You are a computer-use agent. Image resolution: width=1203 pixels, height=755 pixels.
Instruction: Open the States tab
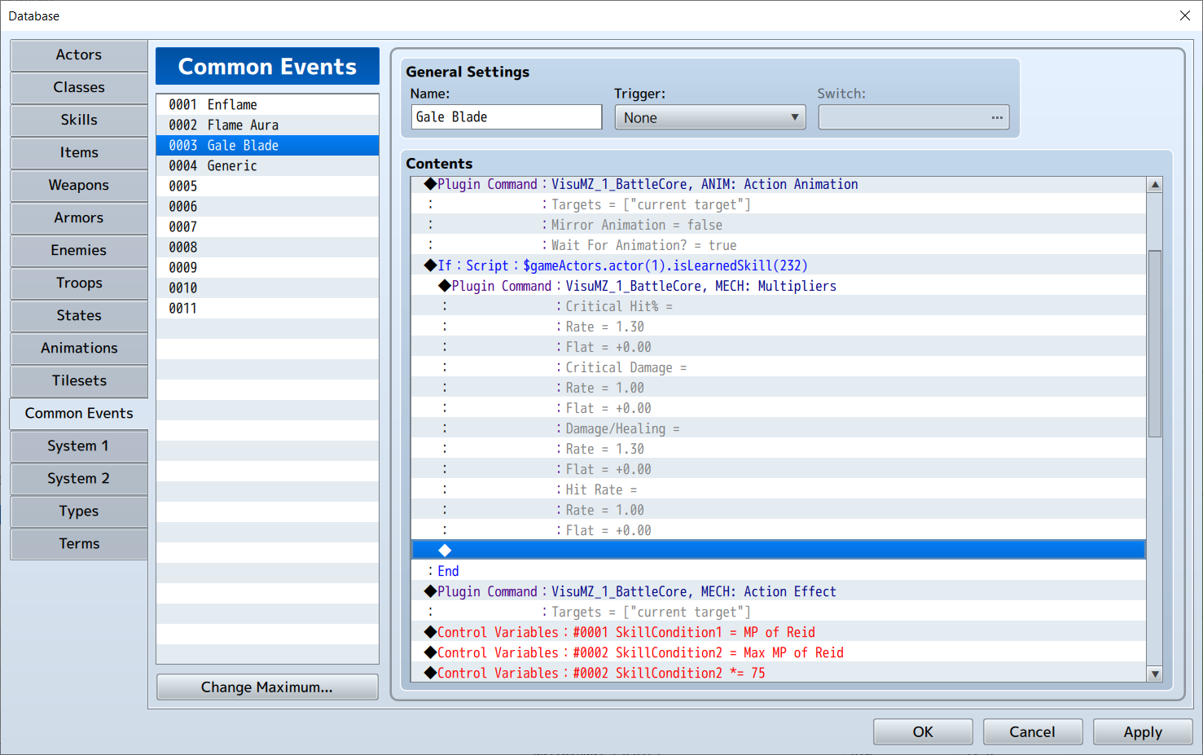point(79,316)
